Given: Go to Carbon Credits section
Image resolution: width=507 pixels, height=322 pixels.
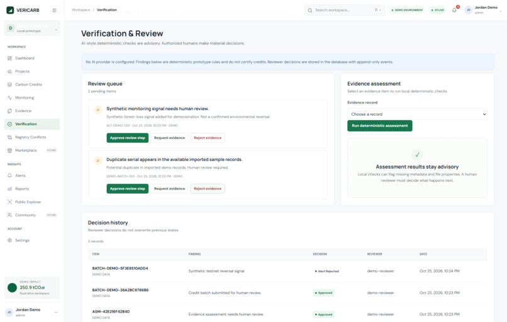Looking at the screenshot, I should pyautogui.click(x=32, y=85).
